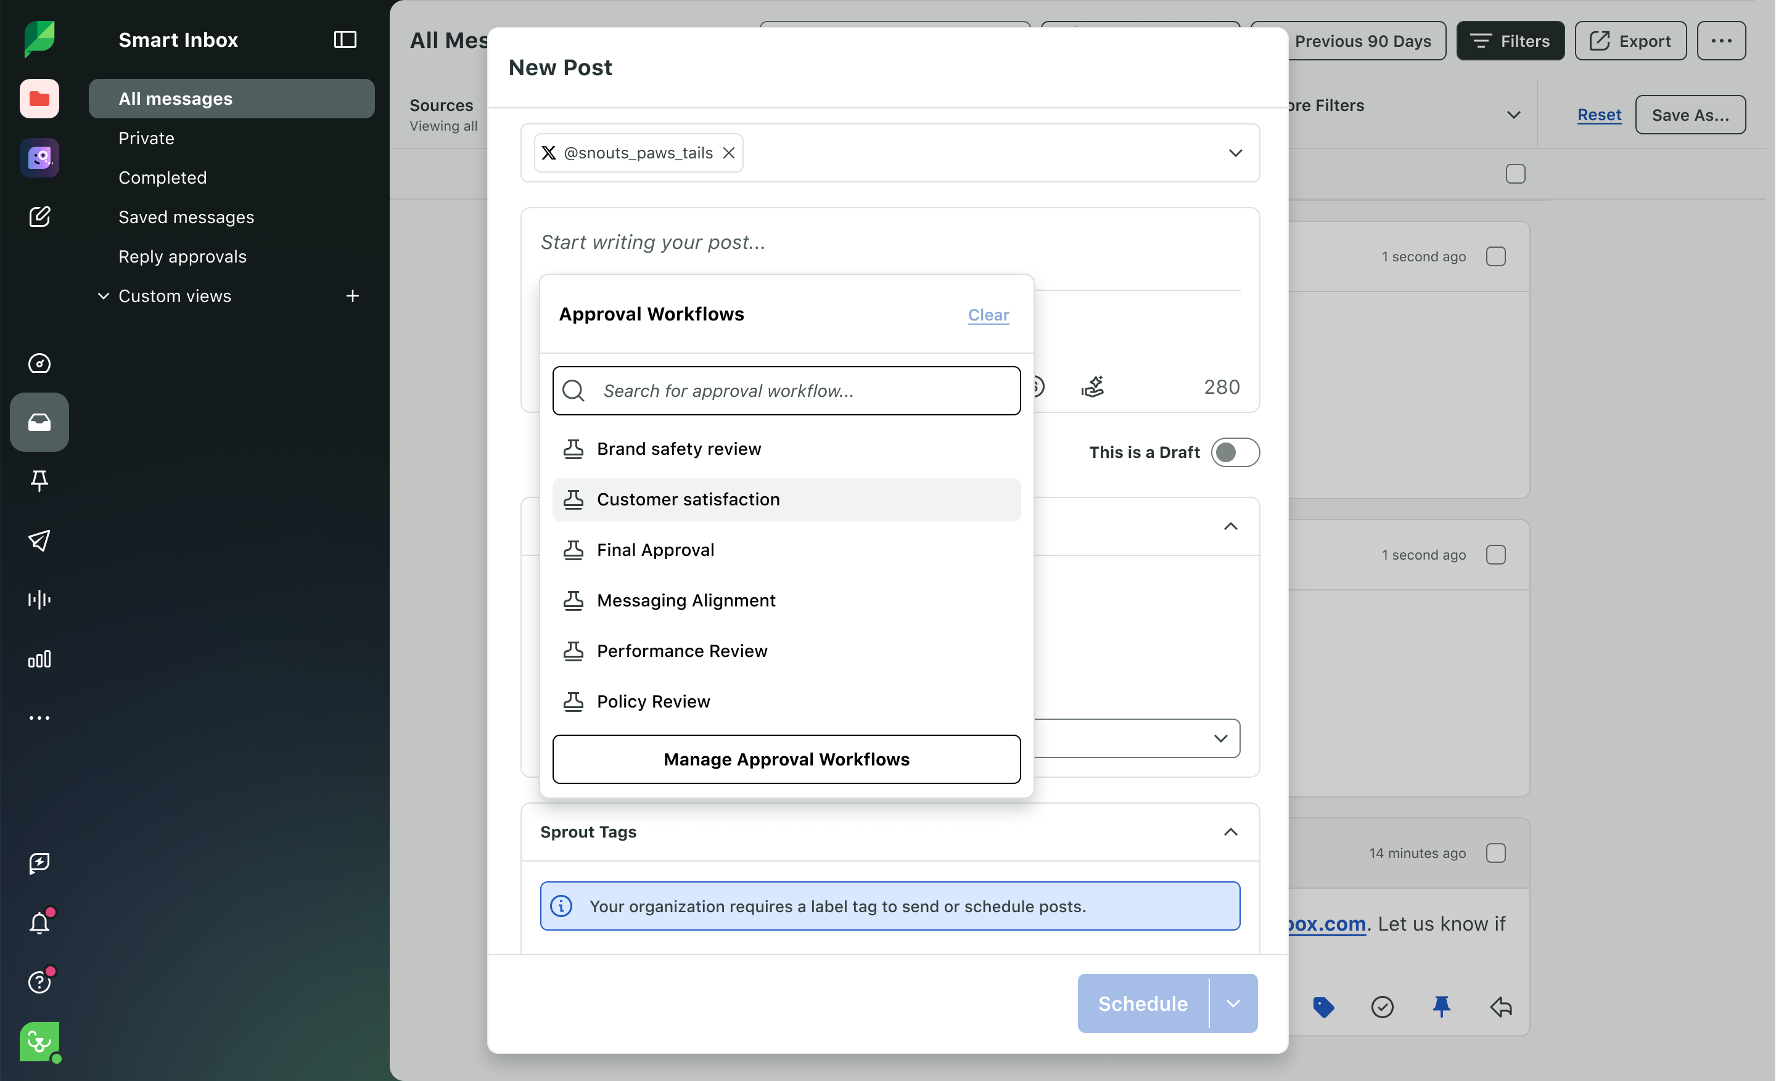Click the pin icon in left sidebar
1776x1081 pixels.
(39, 480)
